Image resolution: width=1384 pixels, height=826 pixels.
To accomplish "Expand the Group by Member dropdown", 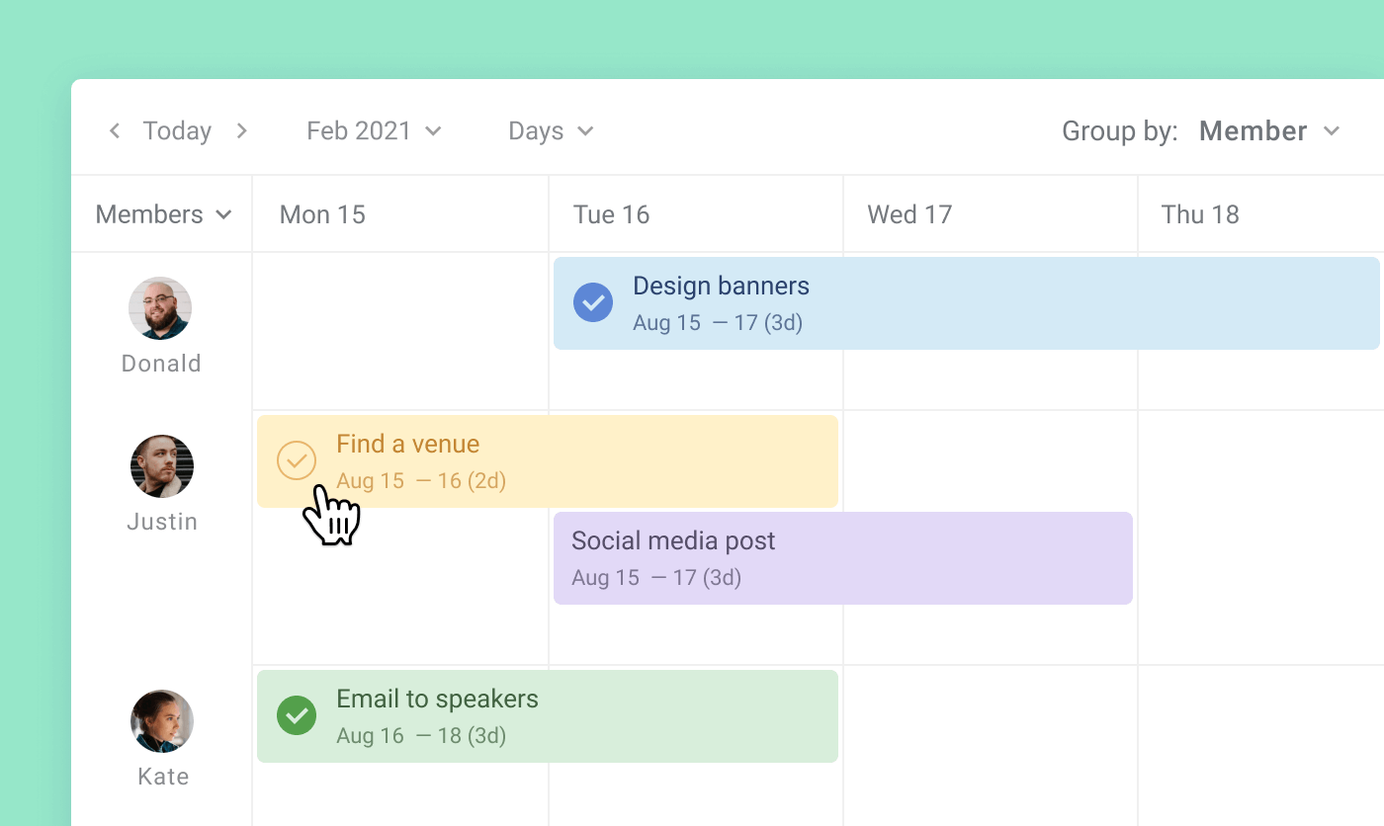I will pyautogui.click(x=1269, y=131).
